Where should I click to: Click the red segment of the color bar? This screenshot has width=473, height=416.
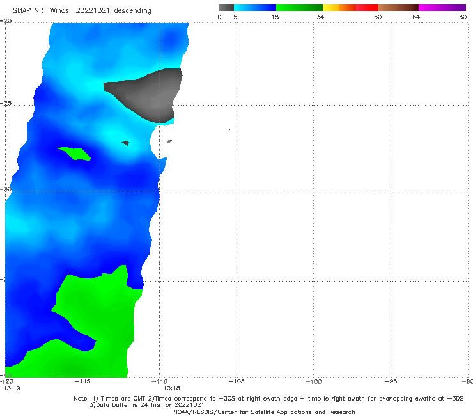(367, 8)
